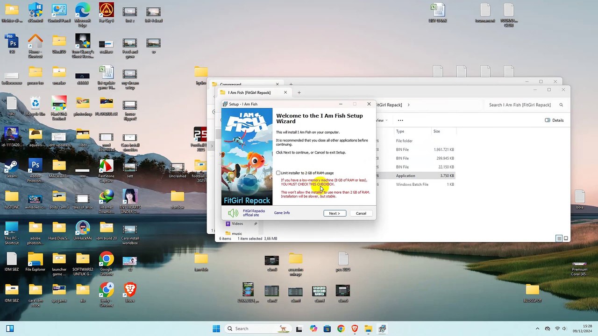Screen dimensions: 598x336
Task: Open Brave from the taskbar
Action: 355,329
